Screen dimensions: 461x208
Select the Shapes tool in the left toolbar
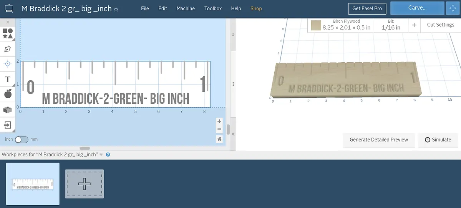7,33
